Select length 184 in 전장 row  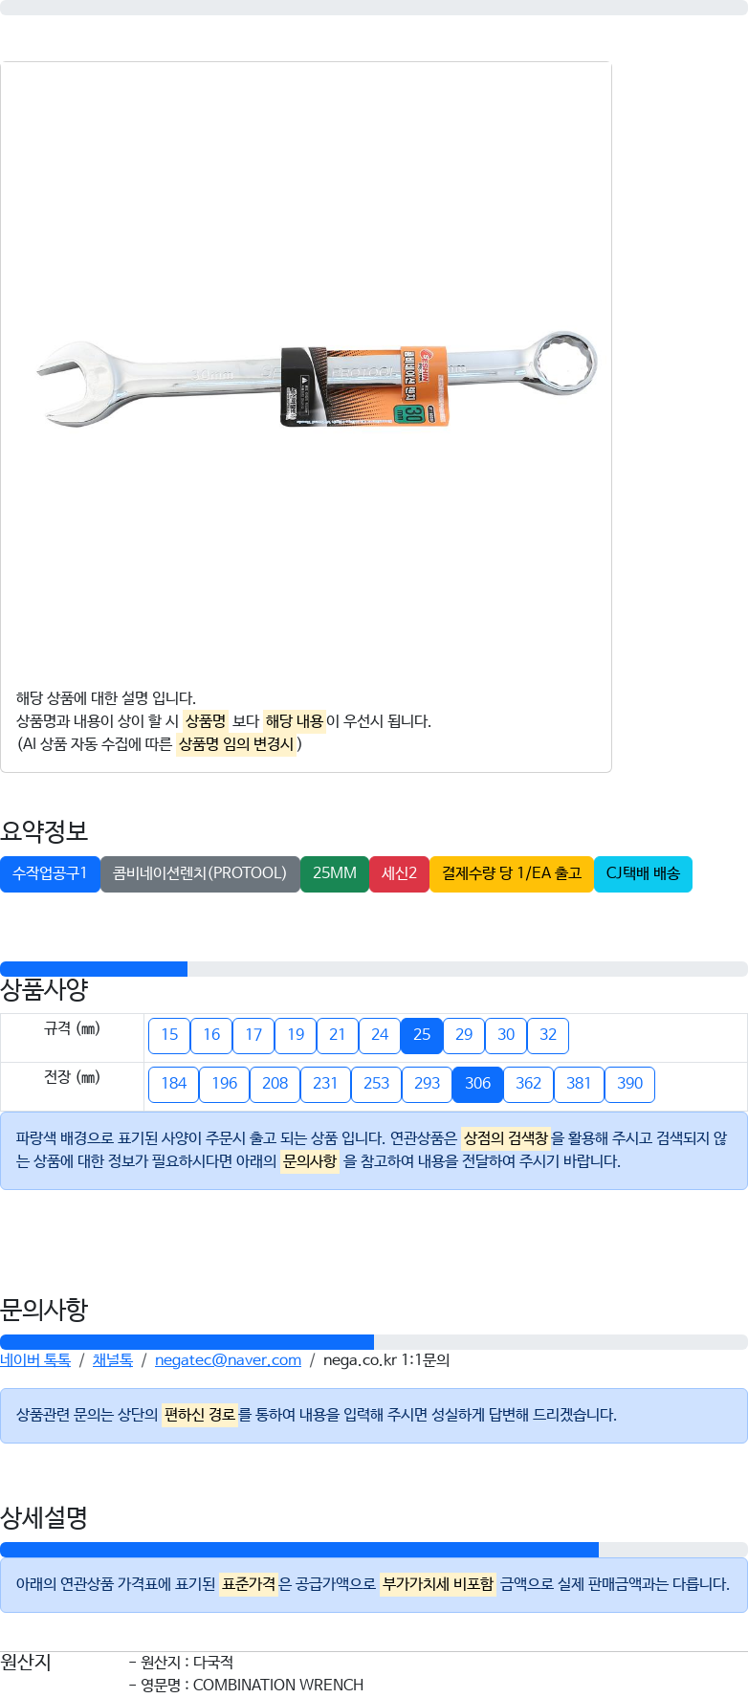[x=174, y=1084]
